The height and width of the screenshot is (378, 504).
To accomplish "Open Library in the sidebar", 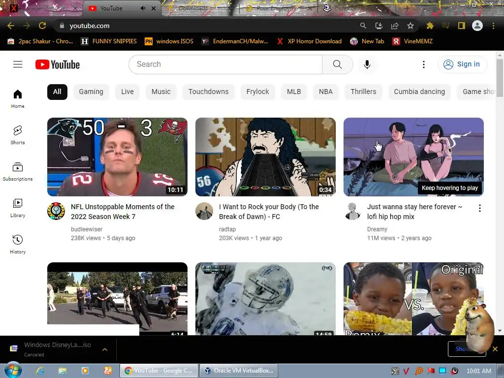I will click(18, 208).
